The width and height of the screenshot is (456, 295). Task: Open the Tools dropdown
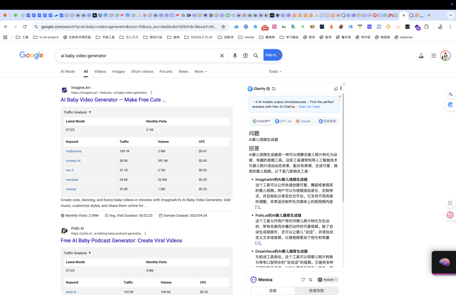275,71
